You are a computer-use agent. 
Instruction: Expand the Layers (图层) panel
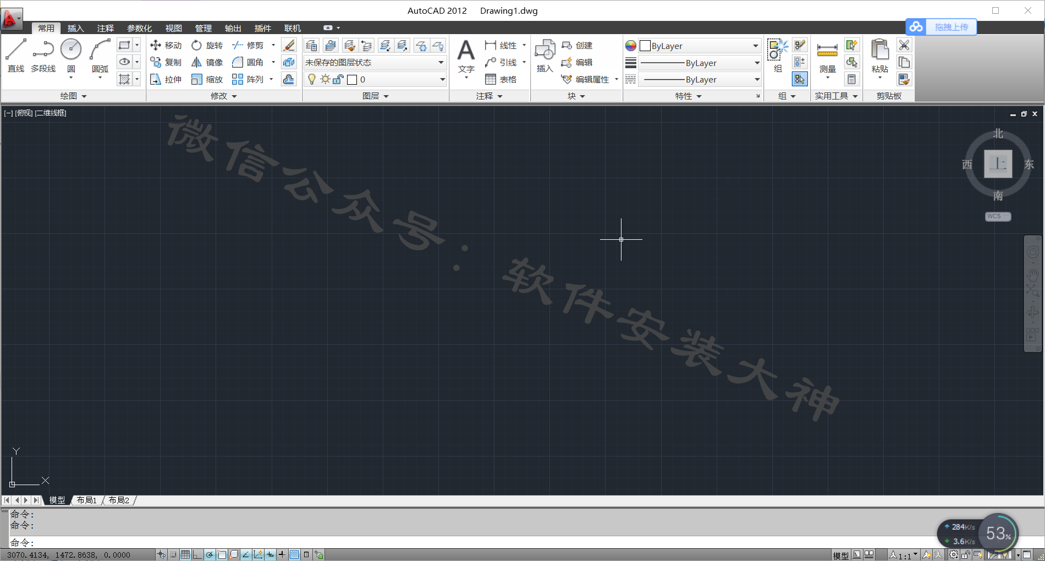375,96
